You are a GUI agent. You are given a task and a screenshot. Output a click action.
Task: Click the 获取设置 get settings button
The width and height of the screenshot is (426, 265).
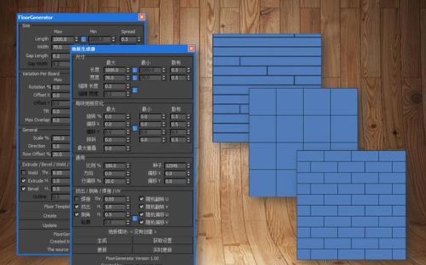coord(163,240)
